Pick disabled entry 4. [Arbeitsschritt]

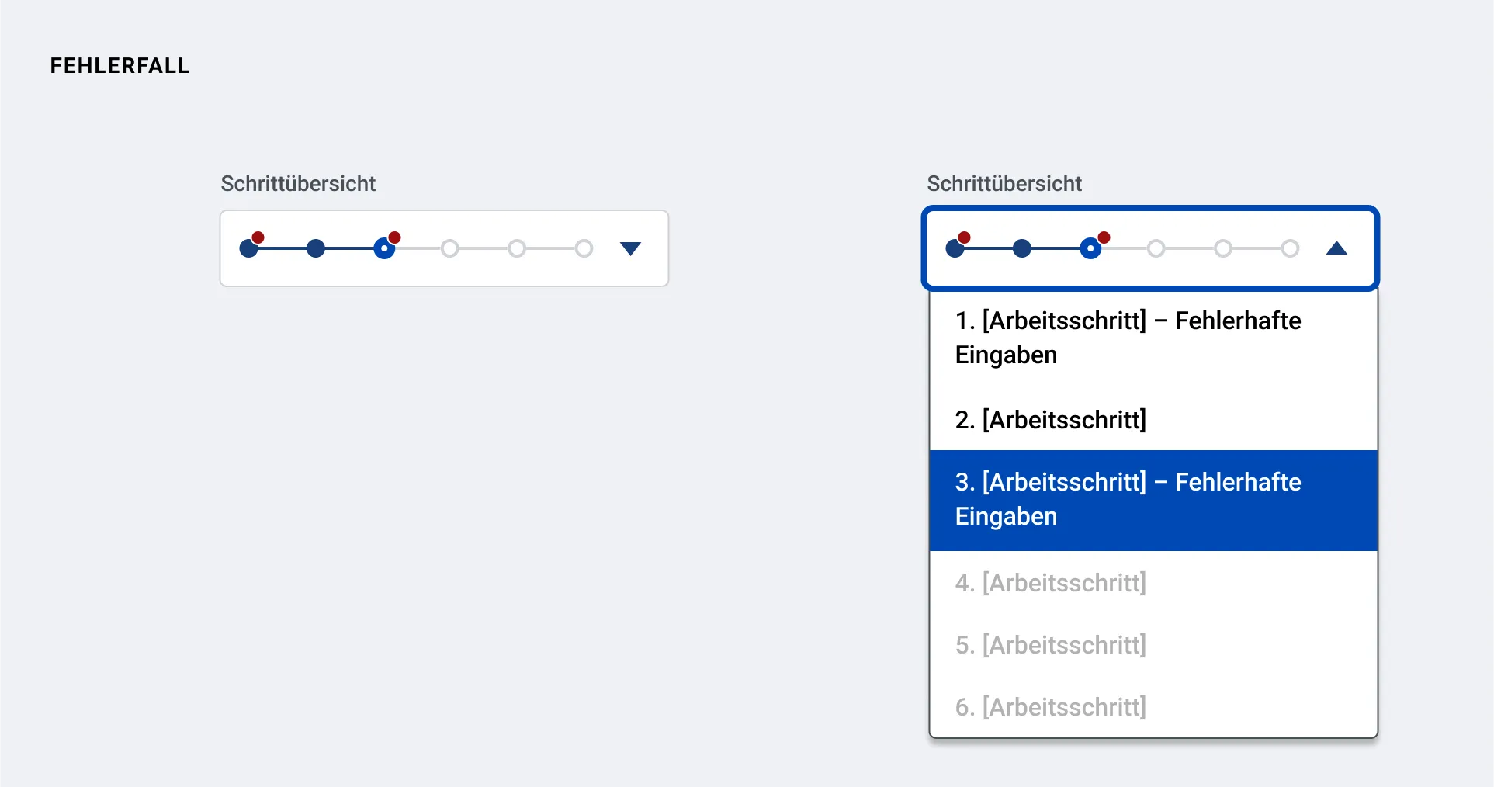click(x=1153, y=582)
